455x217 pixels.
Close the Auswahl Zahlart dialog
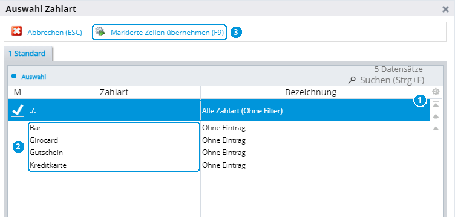click(445, 10)
